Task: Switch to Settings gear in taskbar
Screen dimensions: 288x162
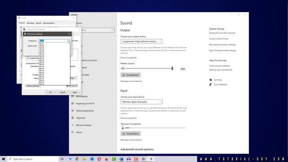Action: [143, 159]
